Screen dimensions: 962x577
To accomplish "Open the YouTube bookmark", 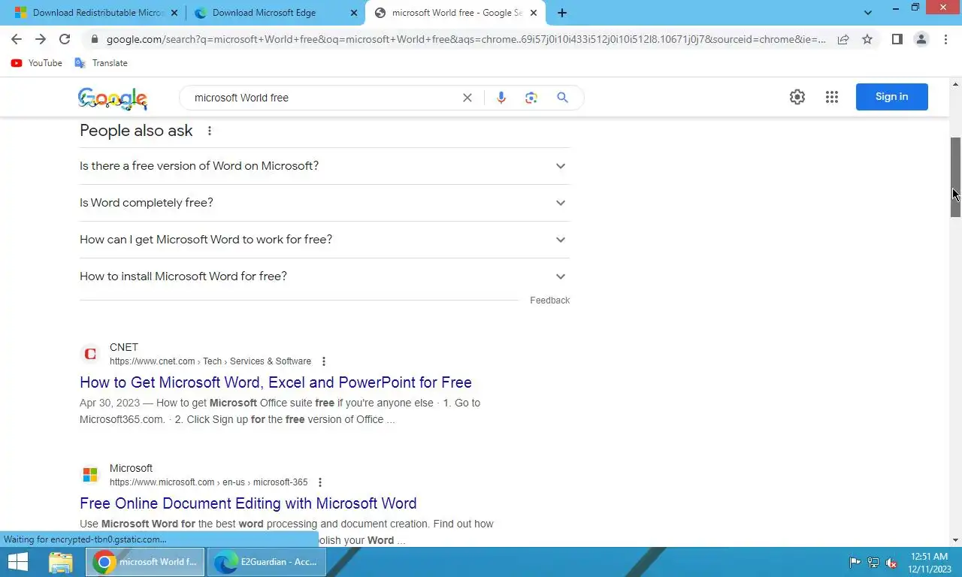I will 37,63.
